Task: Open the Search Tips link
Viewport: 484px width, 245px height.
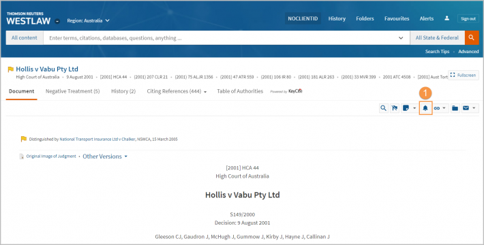Action: 437,52
